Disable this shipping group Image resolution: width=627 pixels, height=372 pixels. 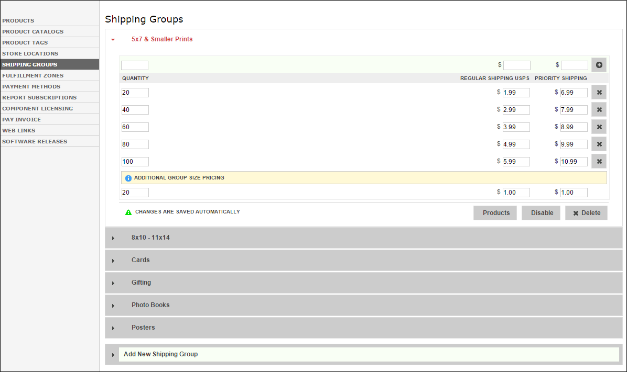pyautogui.click(x=542, y=213)
